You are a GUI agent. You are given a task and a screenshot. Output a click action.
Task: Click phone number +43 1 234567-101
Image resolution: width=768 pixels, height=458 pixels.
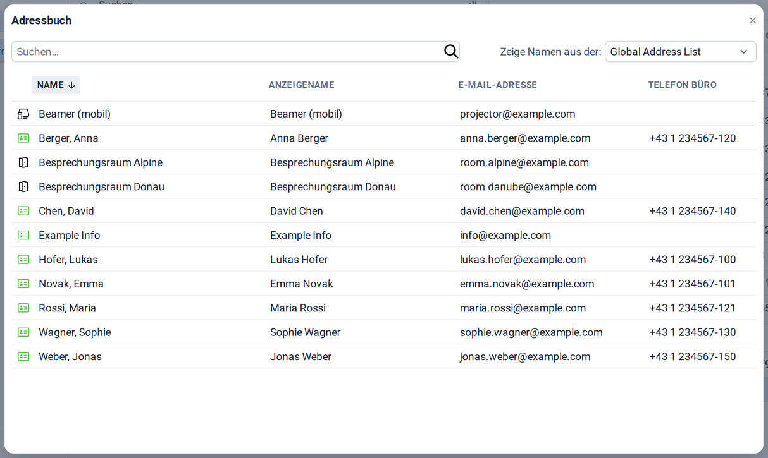[693, 284]
